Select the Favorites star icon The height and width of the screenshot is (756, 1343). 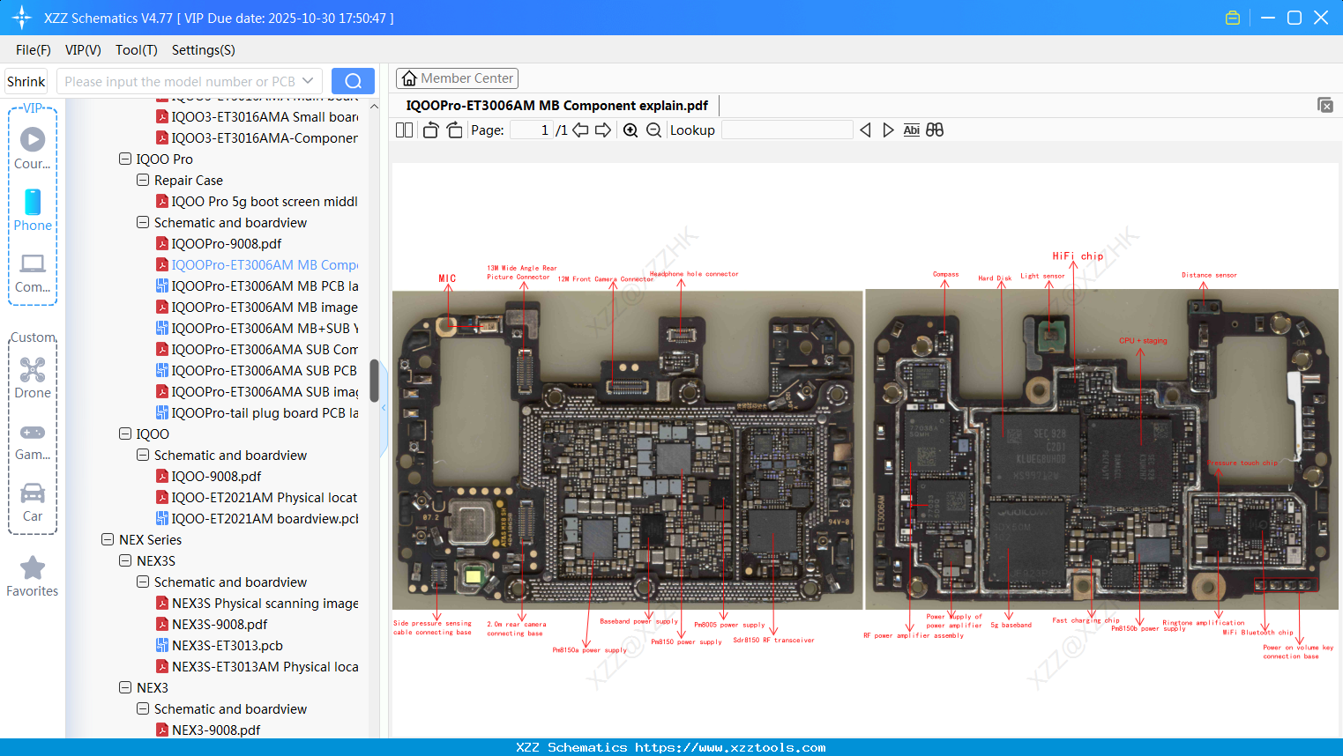[x=32, y=567]
